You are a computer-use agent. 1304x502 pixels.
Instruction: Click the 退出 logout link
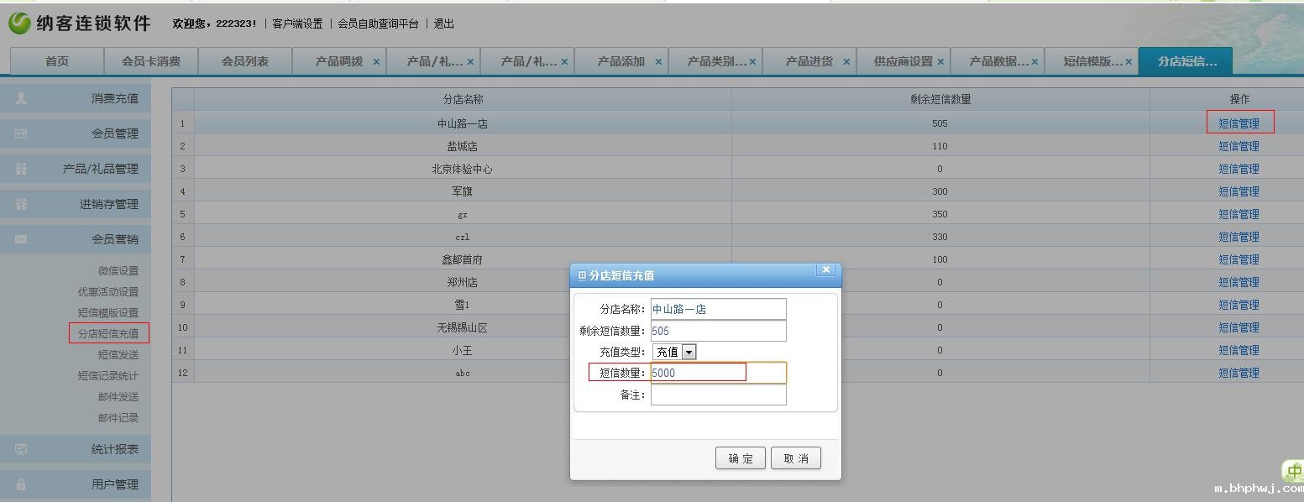(x=443, y=24)
